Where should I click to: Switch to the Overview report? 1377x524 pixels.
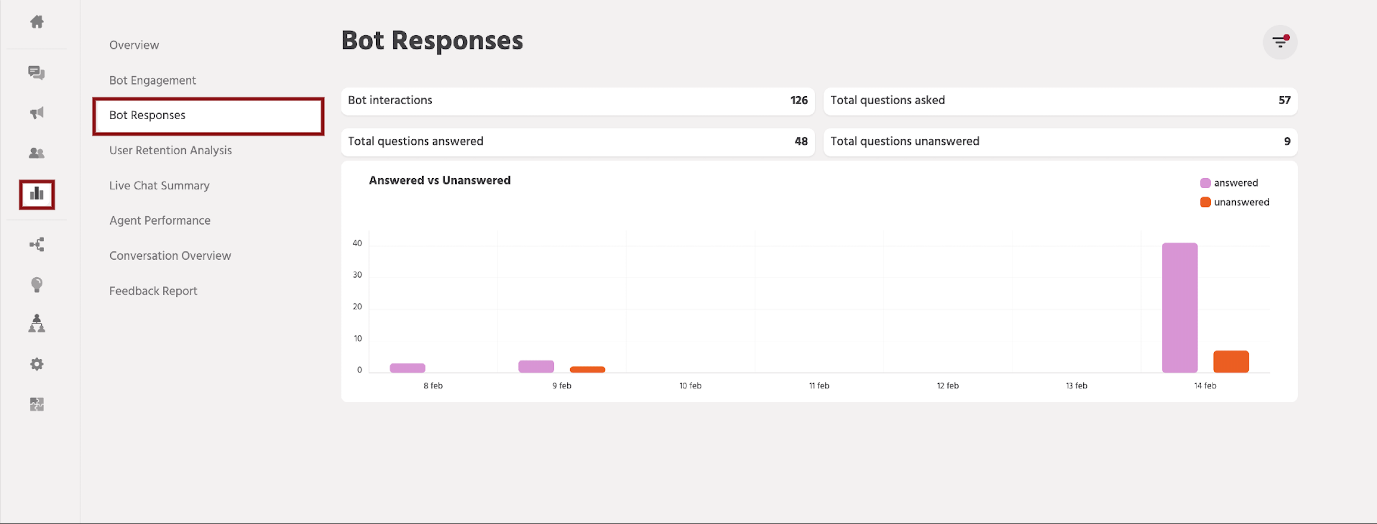click(x=134, y=45)
